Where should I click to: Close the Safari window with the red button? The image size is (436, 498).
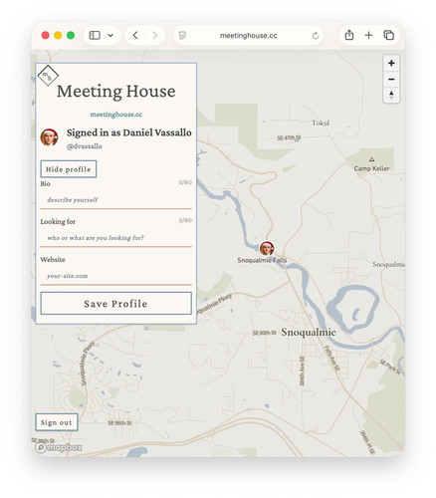45,35
